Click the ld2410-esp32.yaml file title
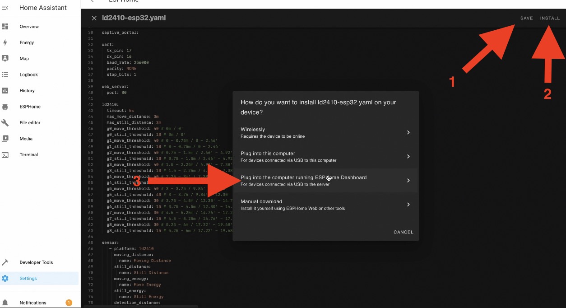This screenshot has height=308, width=566. (134, 18)
